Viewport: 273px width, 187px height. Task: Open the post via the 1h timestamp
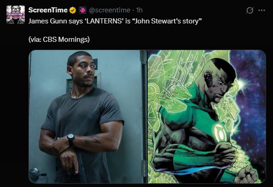[139, 10]
